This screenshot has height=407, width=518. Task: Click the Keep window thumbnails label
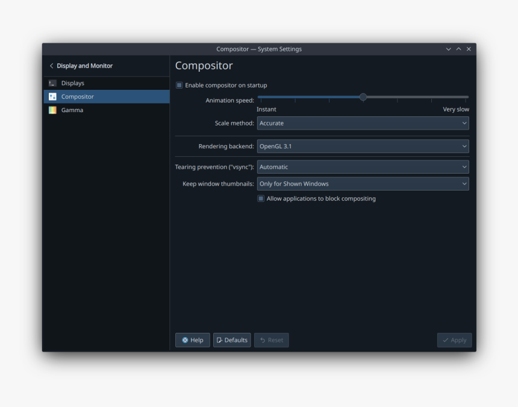218,184
